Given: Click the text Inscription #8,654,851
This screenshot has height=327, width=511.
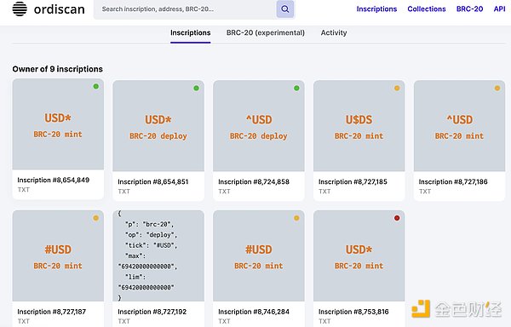Looking at the screenshot, I should click(153, 181).
